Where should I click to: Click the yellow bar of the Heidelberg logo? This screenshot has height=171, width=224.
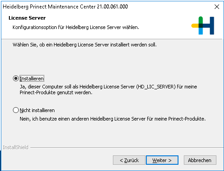coord(195,25)
